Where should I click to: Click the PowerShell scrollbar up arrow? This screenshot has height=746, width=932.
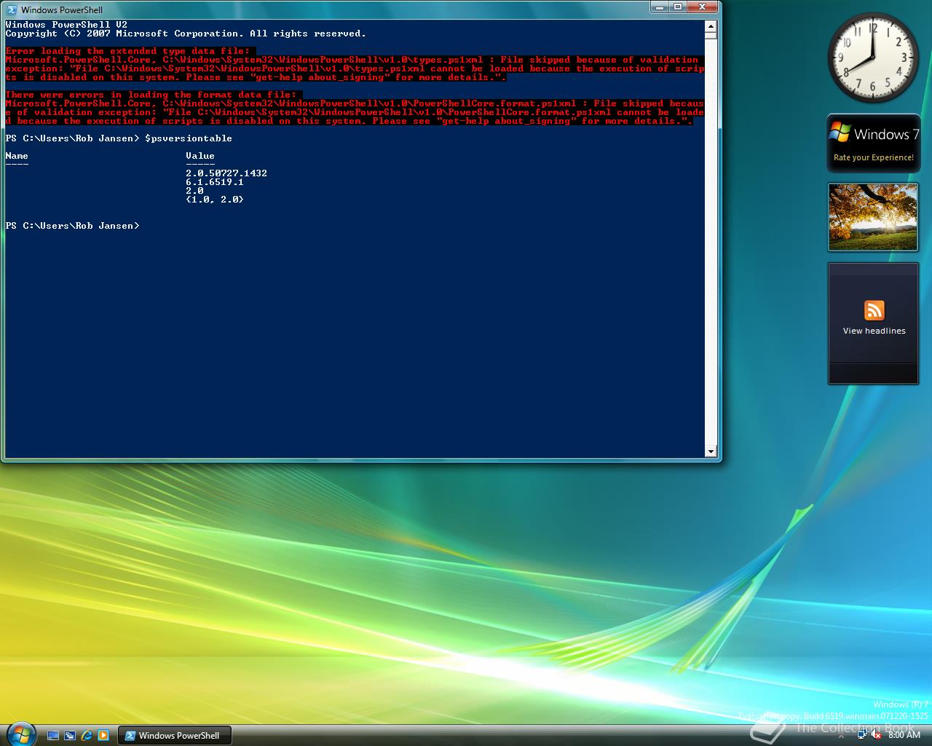tap(711, 26)
